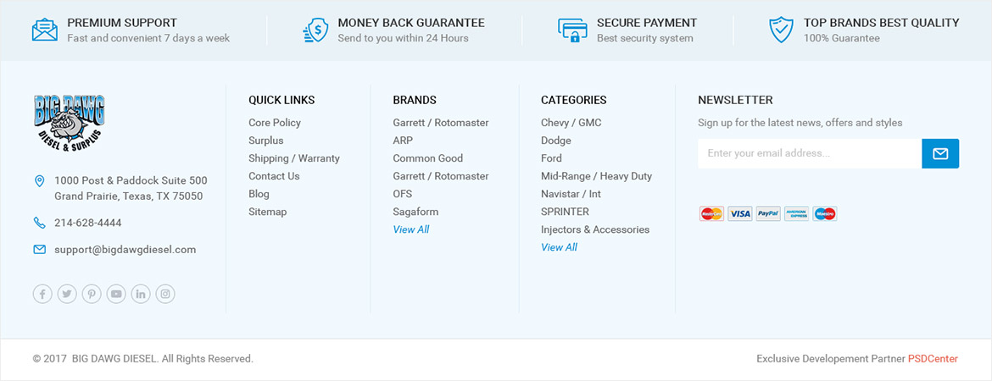Select the PayPal payment icon
This screenshot has height=381, width=992.
pyautogui.click(x=768, y=213)
